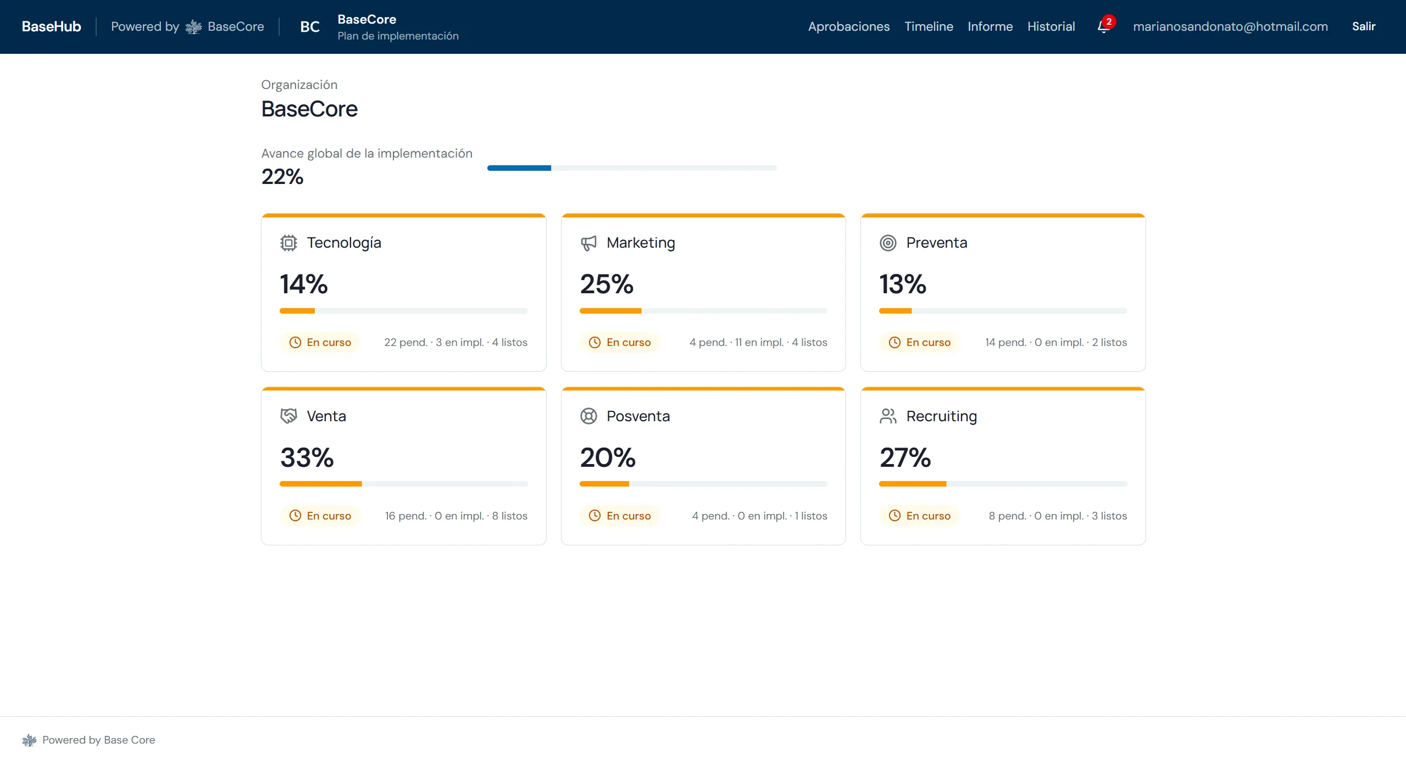Click the clock icon in Tecnología status
1406x765 pixels.
coord(295,342)
